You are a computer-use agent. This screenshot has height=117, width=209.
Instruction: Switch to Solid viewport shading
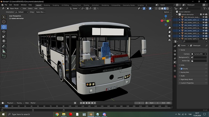pos(162,8)
